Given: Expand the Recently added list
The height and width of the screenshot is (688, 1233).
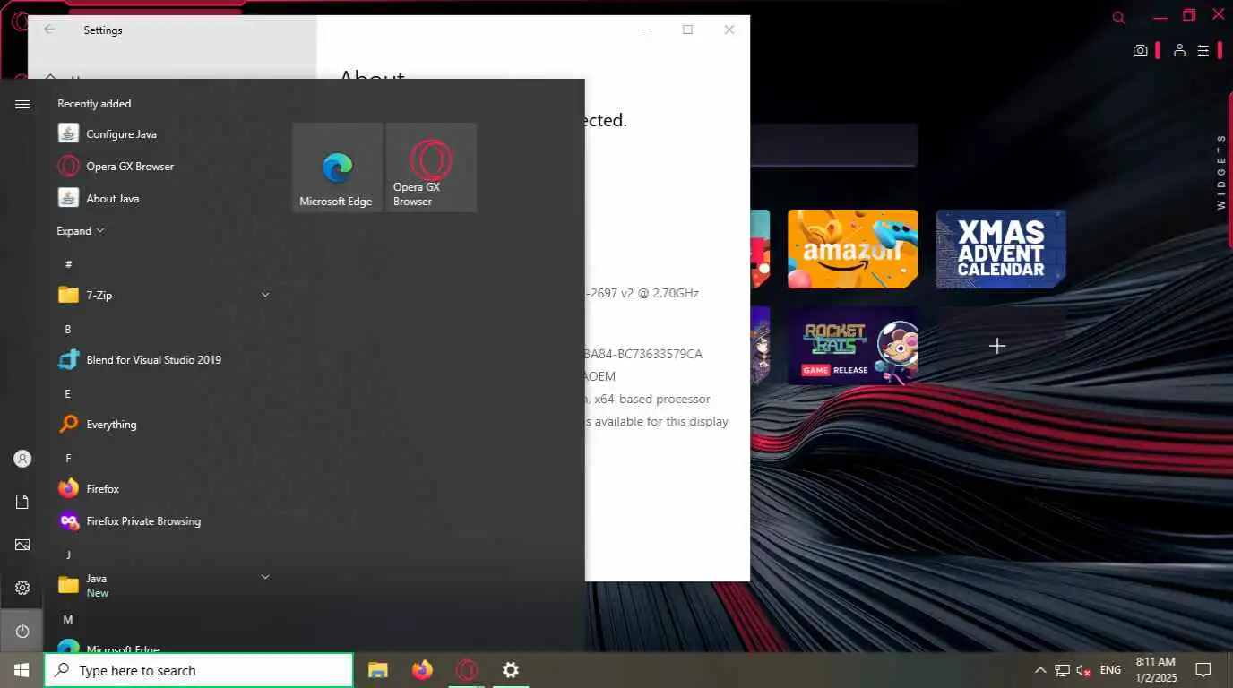Looking at the screenshot, I should pos(81,231).
